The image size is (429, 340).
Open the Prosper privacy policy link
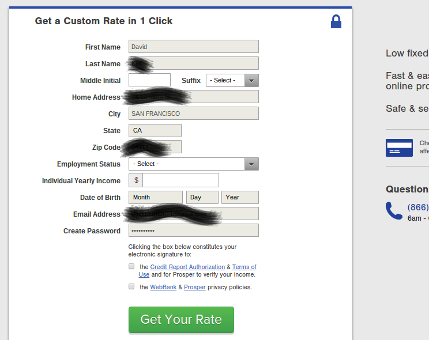195,287
